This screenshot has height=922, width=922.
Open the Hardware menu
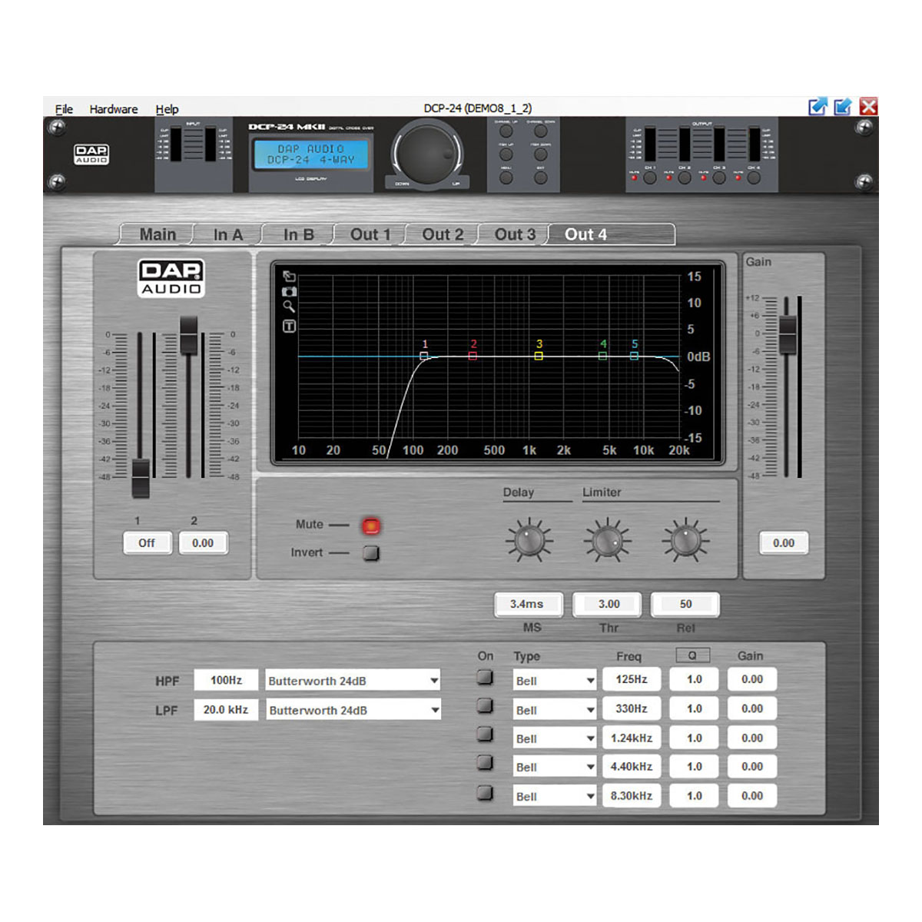114,108
